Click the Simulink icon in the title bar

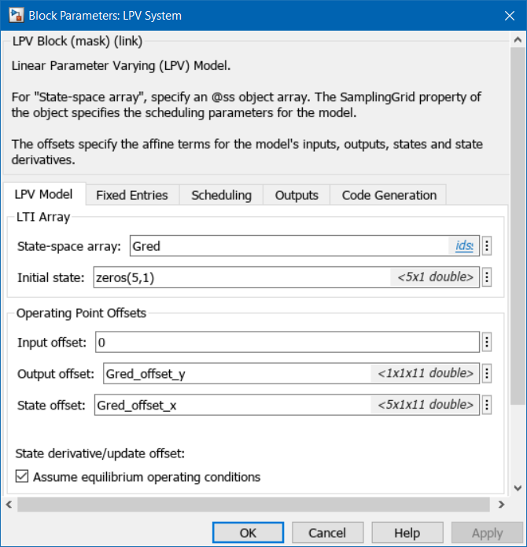[14, 15]
